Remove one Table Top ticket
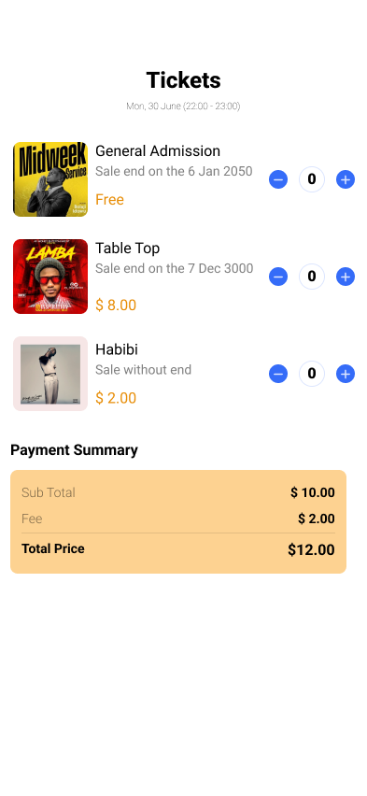Viewport: 367px width, 796px height. pos(278,277)
